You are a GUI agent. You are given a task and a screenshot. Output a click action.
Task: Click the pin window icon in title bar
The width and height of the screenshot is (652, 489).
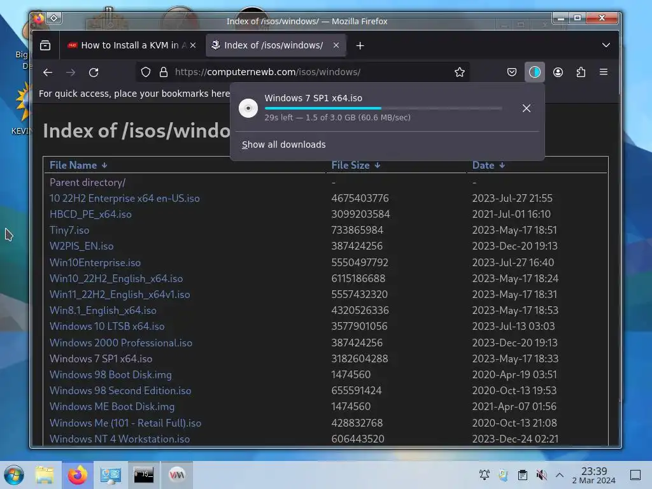point(54,18)
